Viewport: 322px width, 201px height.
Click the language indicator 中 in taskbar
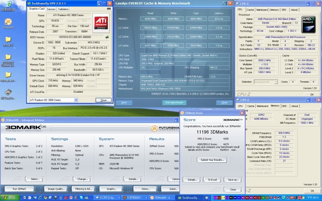207,198
